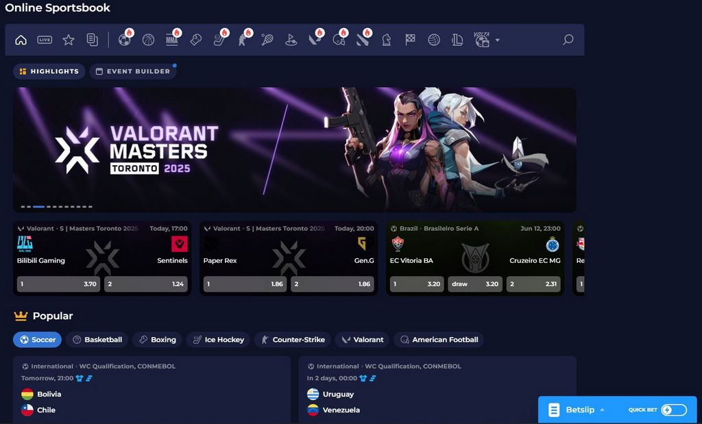Select draw odds 3.20 for EC Vitoria match
This screenshot has width=702, height=424.
(475, 284)
